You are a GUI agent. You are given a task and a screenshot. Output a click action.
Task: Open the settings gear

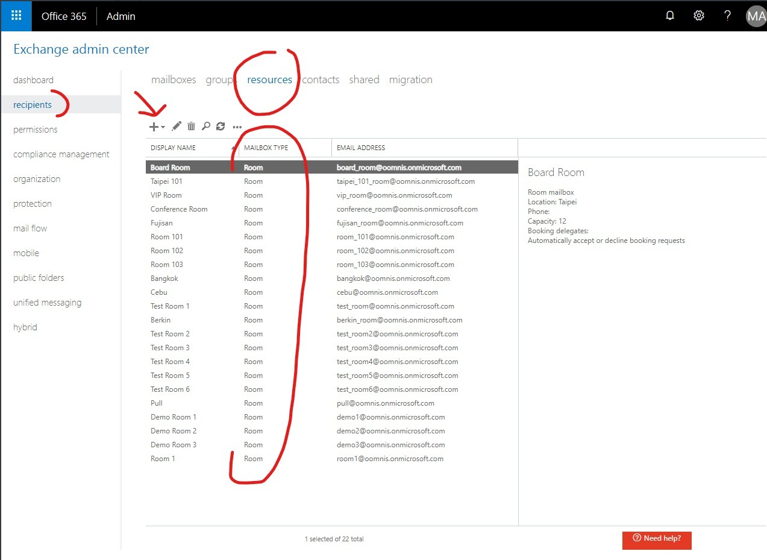pos(699,16)
